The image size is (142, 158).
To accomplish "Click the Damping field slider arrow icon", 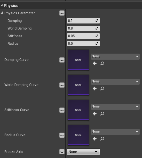I will tap(97, 21).
